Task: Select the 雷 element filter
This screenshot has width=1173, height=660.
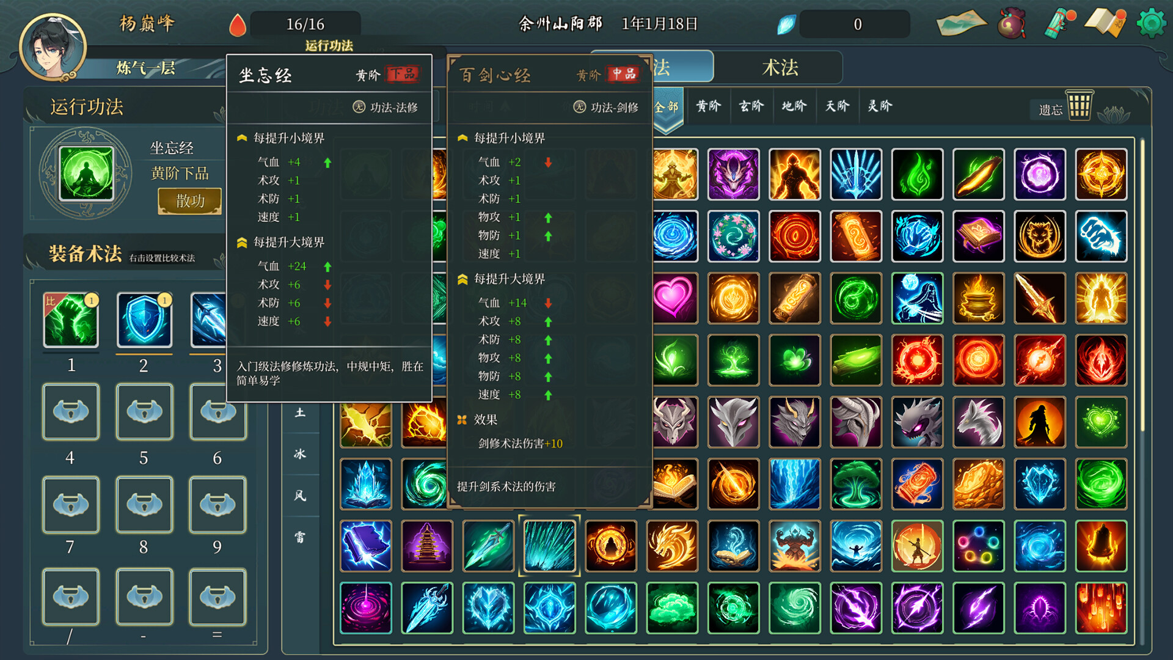Action: [x=300, y=537]
